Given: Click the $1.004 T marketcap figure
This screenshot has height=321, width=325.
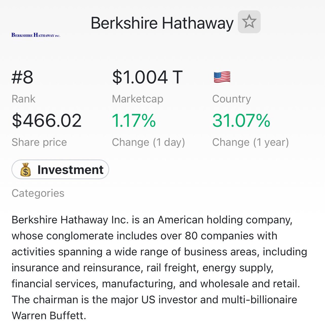Looking at the screenshot, I should click(x=147, y=77).
